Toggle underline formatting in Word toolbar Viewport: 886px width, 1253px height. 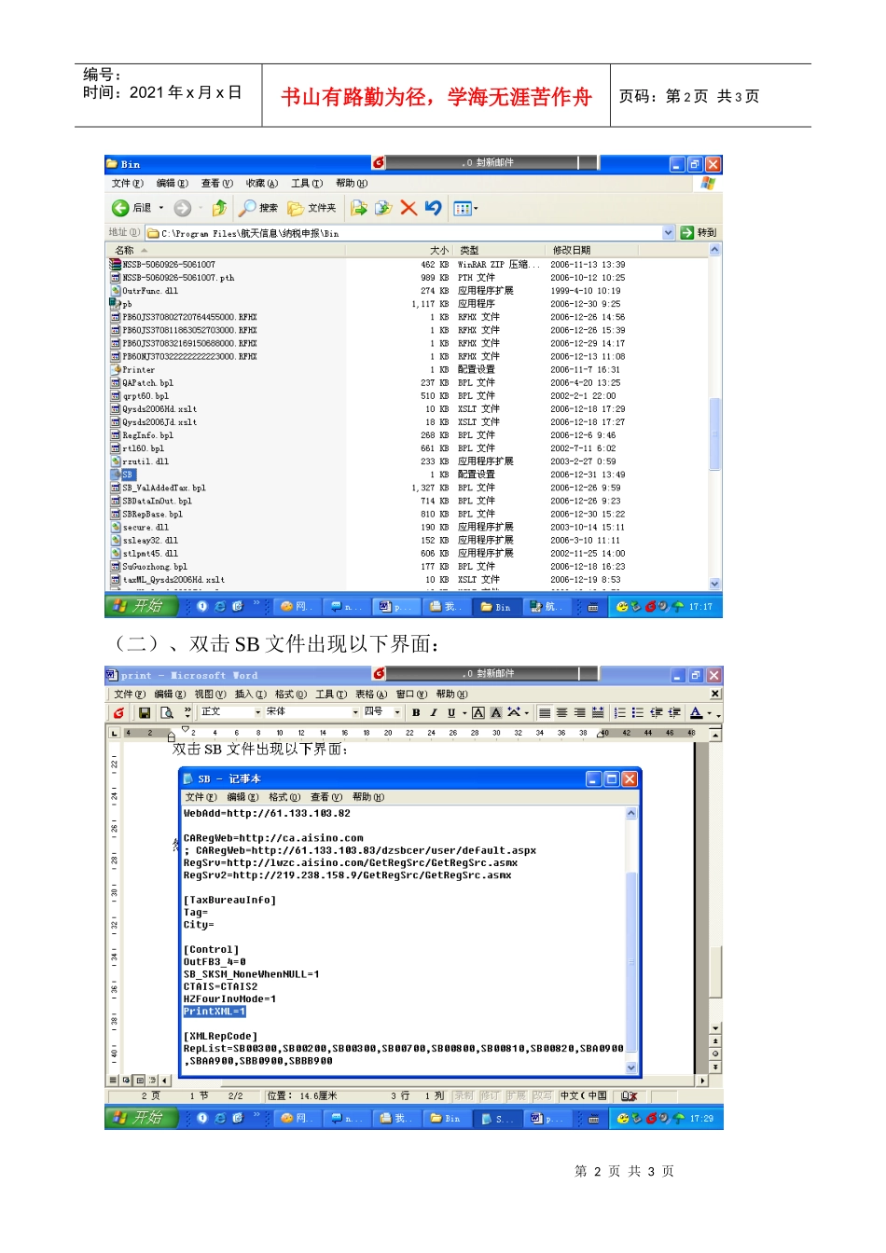point(451,713)
